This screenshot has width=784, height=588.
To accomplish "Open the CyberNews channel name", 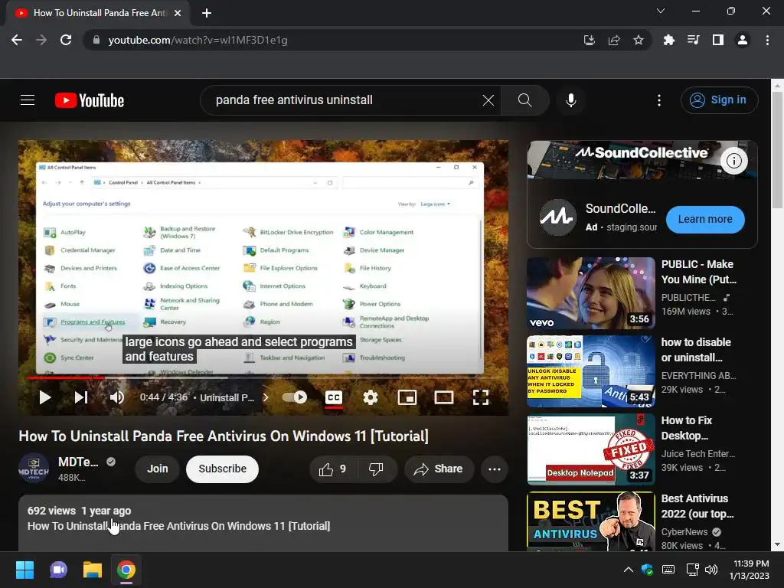I will click(x=684, y=532).
